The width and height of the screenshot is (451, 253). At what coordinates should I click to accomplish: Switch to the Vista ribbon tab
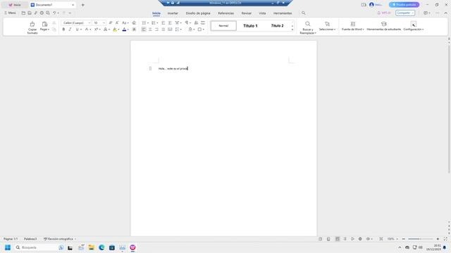coord(262,13)
